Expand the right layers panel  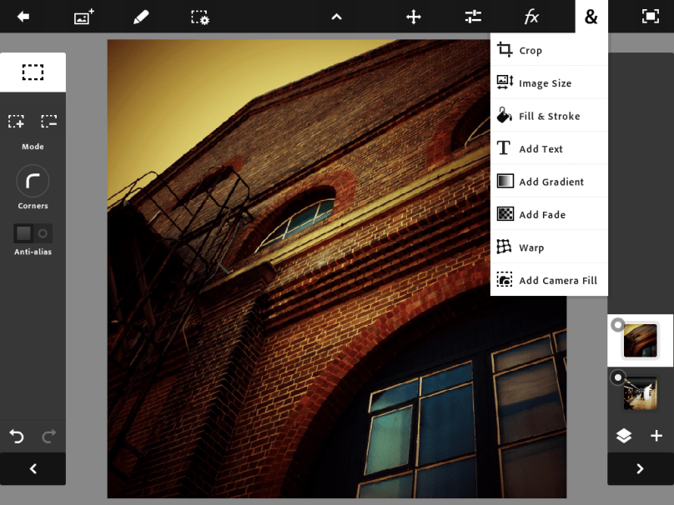640,468
